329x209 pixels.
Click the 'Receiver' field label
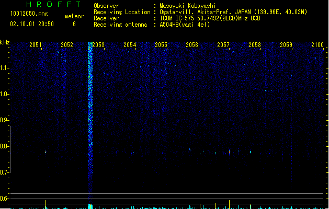pos(106,18)
